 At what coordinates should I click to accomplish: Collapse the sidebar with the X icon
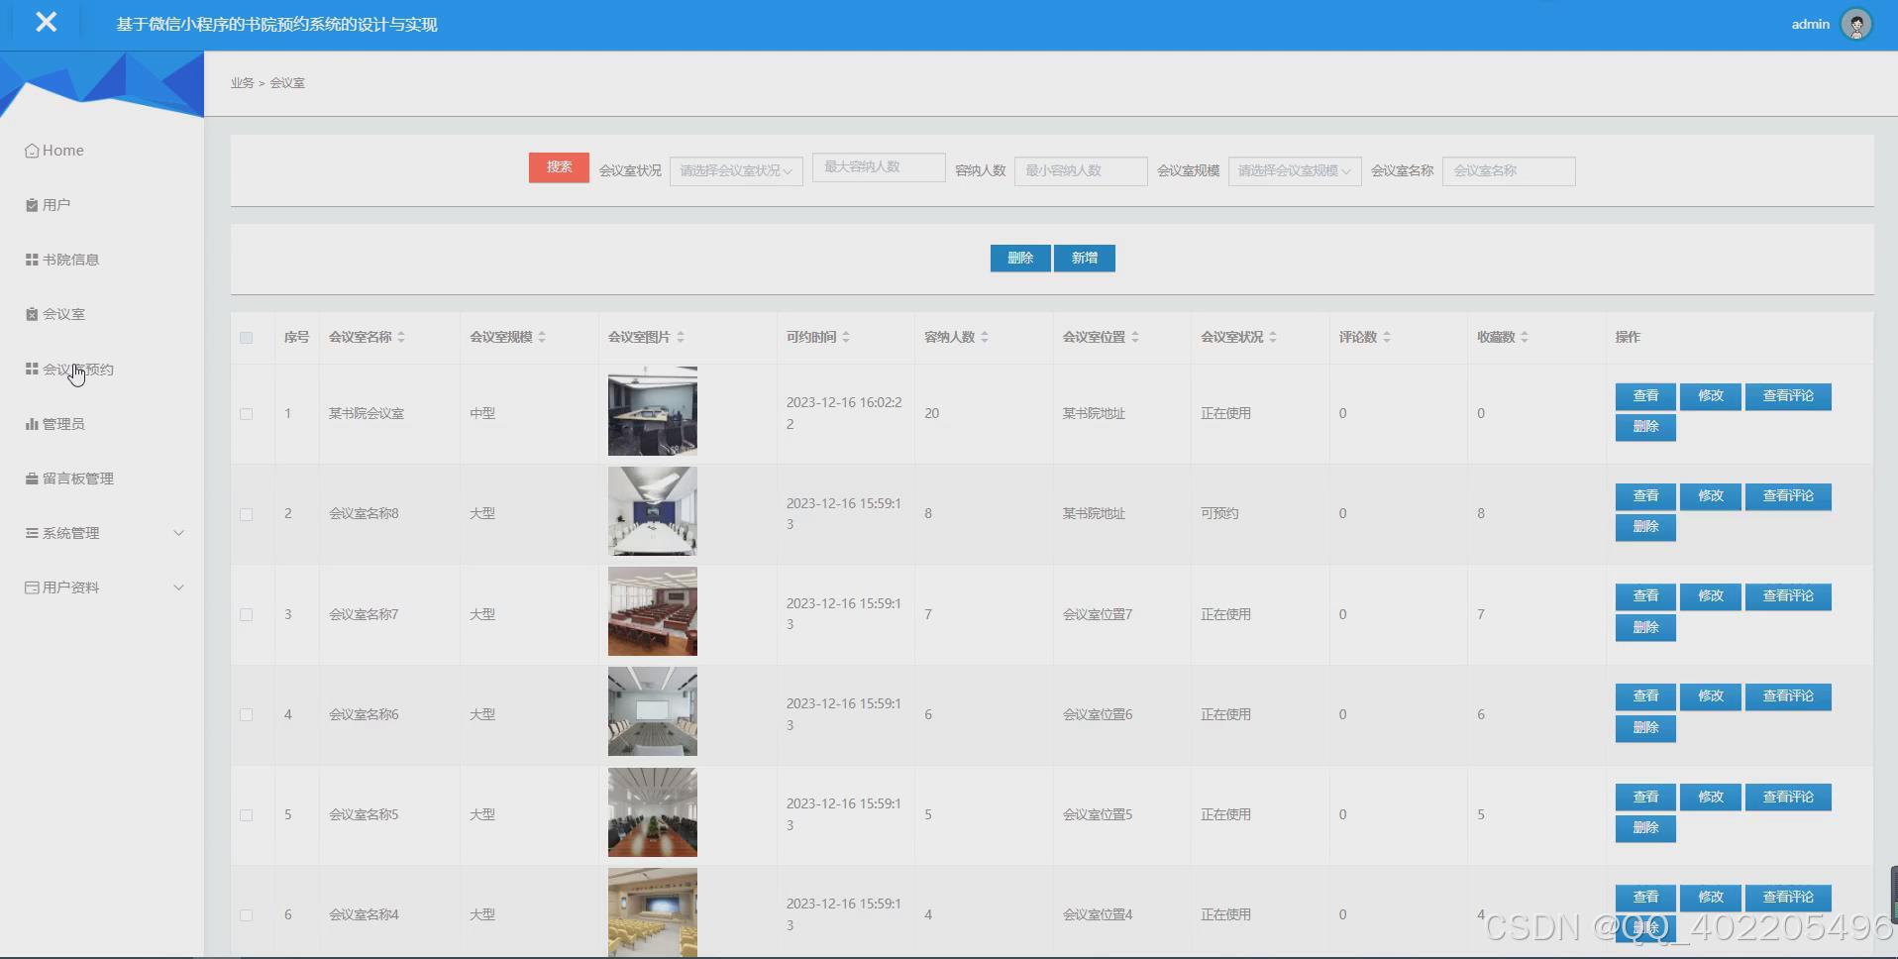click(46, 22)
